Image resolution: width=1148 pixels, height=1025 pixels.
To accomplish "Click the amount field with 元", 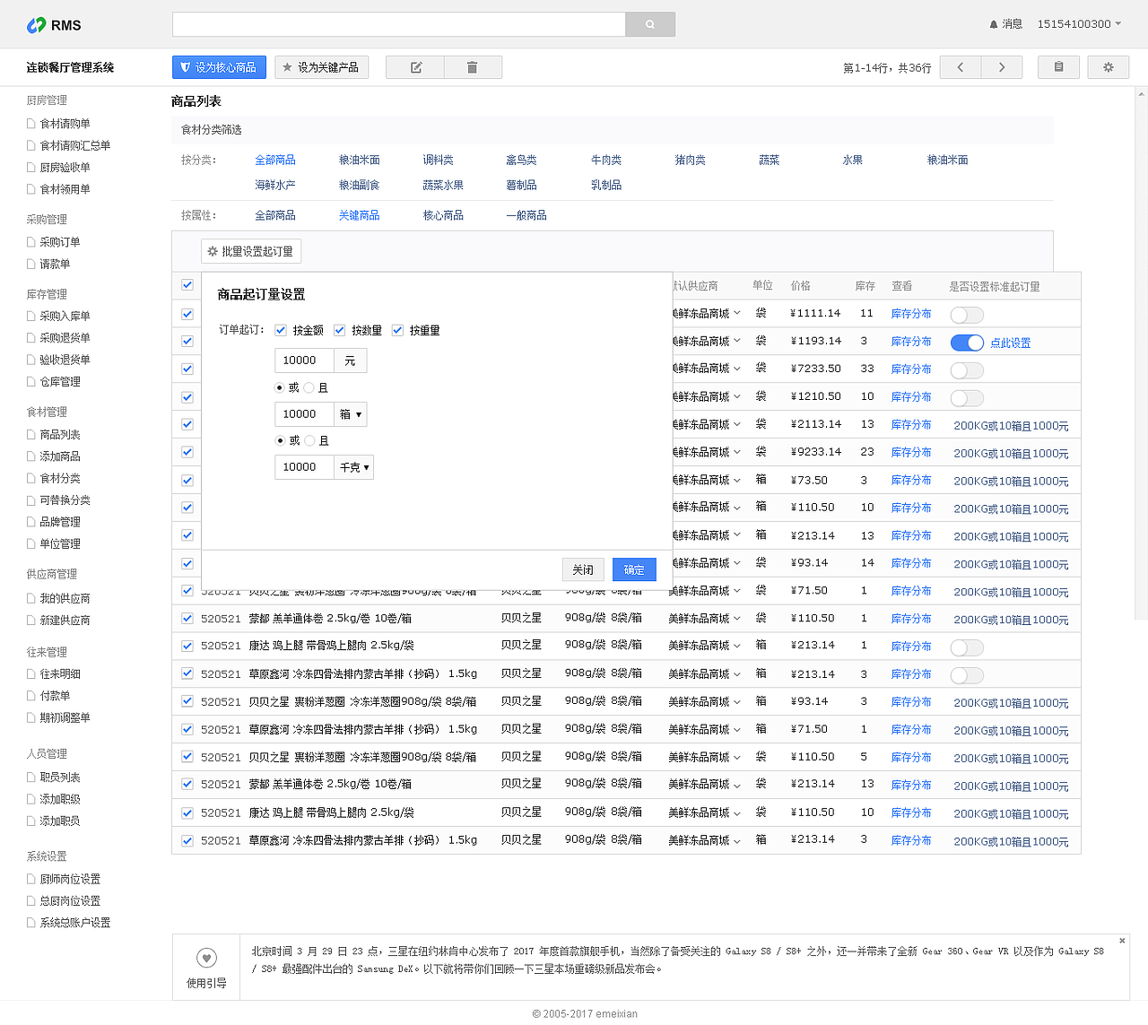I will [304, 360].
